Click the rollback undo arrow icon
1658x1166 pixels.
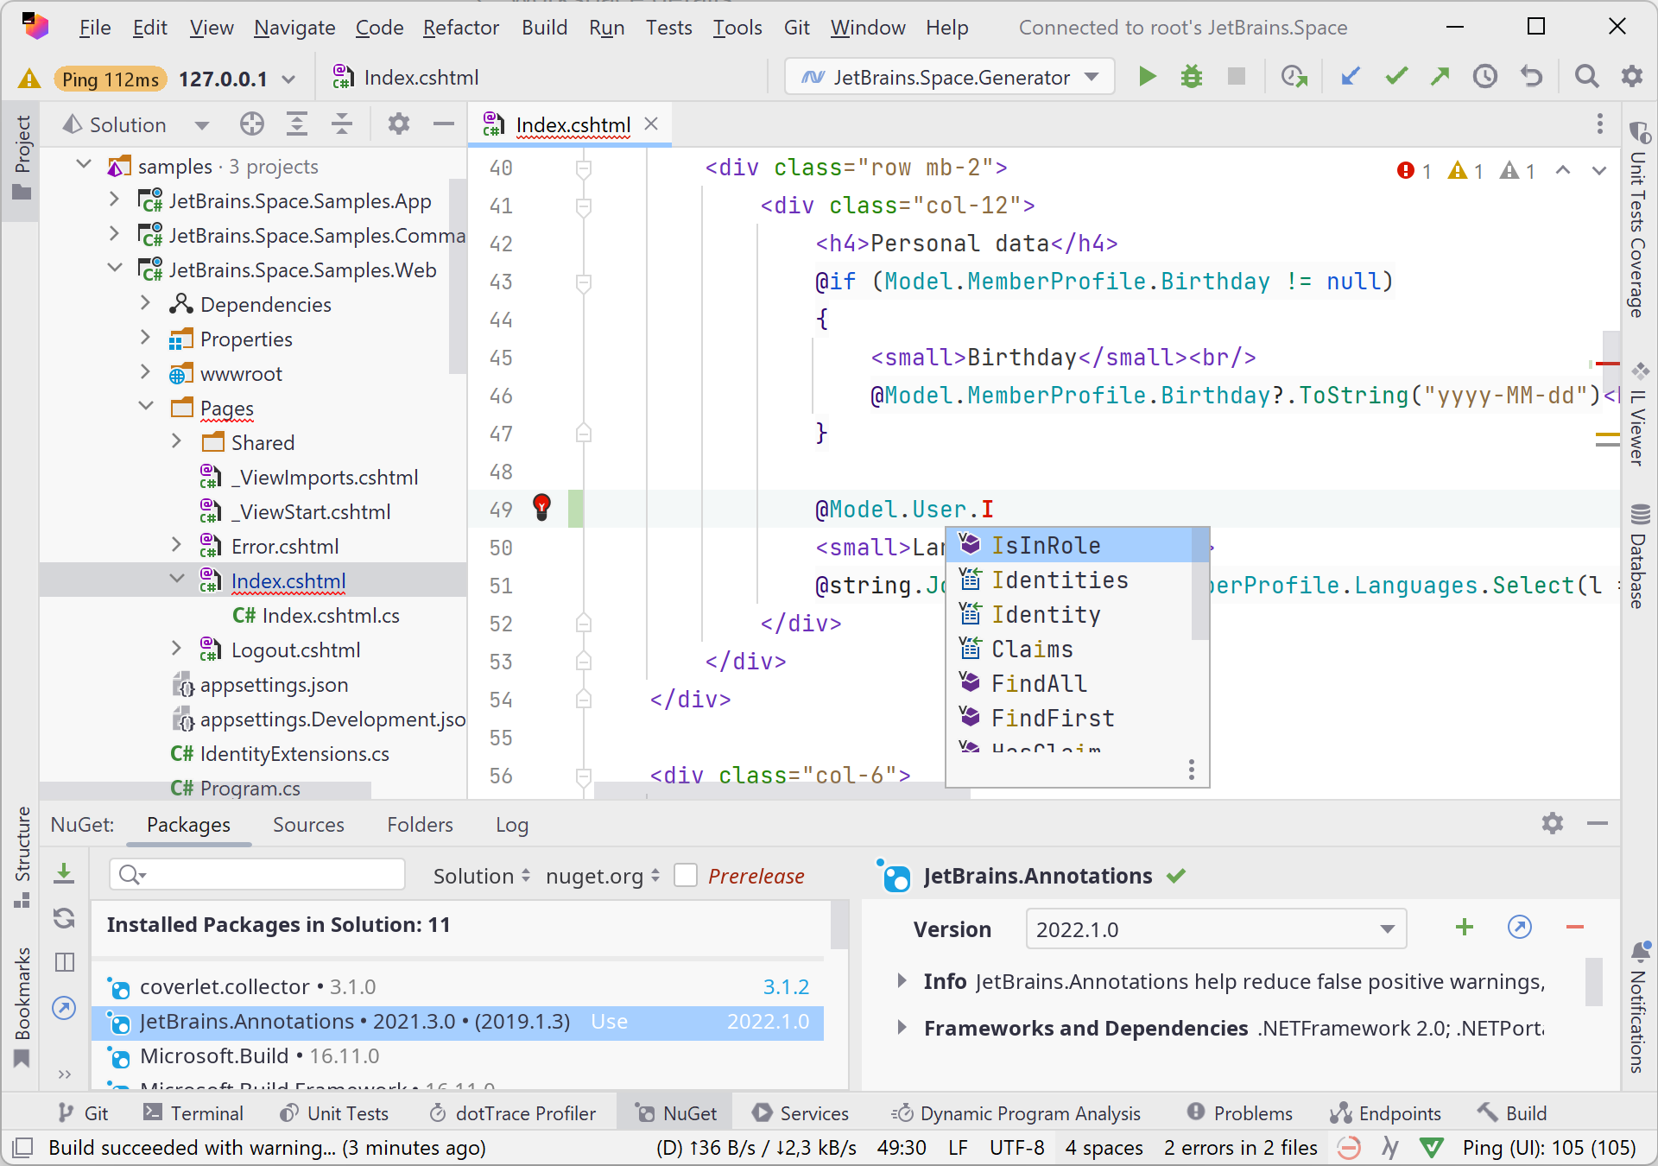1531,77
